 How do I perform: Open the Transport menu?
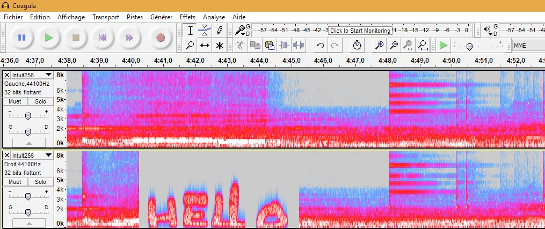(x=106, y=17)
